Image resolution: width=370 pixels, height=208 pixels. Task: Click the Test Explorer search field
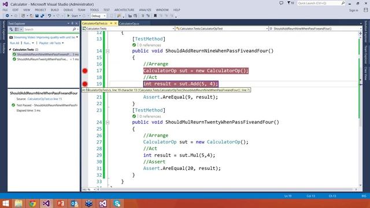[47, 29]
